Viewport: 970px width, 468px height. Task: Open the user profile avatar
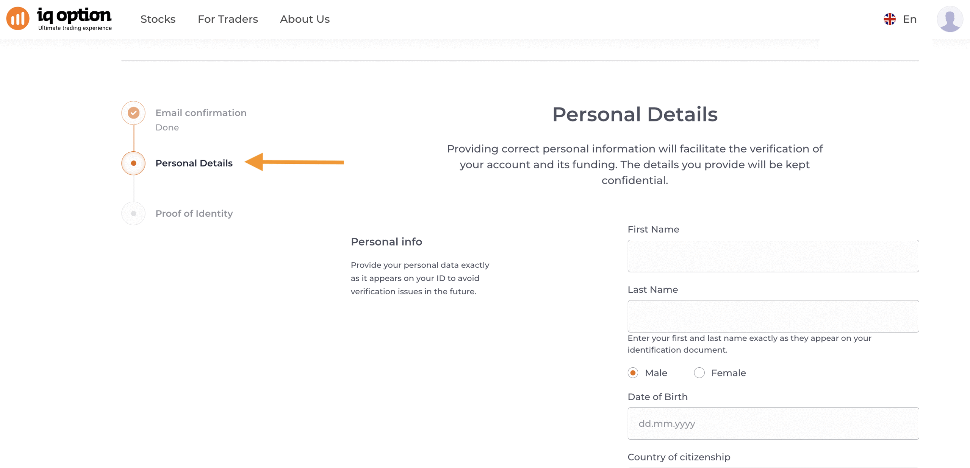pos(949,19)
